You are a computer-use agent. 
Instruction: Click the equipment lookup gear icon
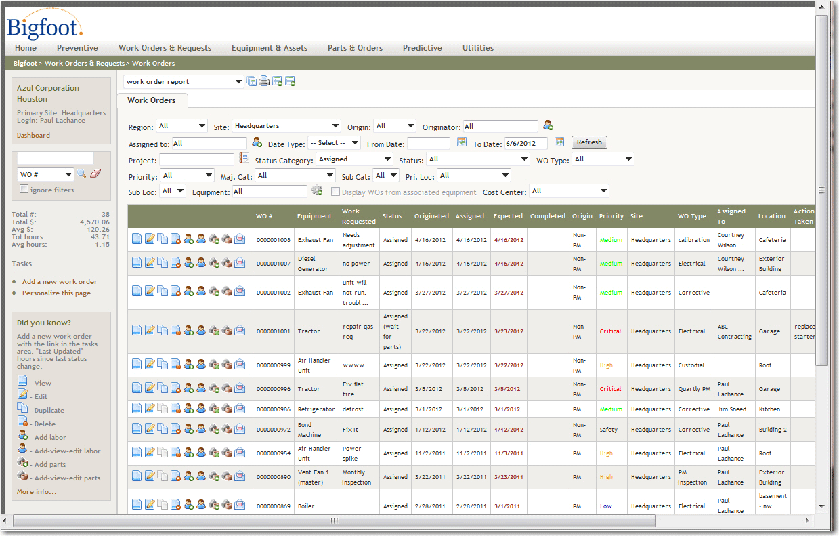point(317,192)
